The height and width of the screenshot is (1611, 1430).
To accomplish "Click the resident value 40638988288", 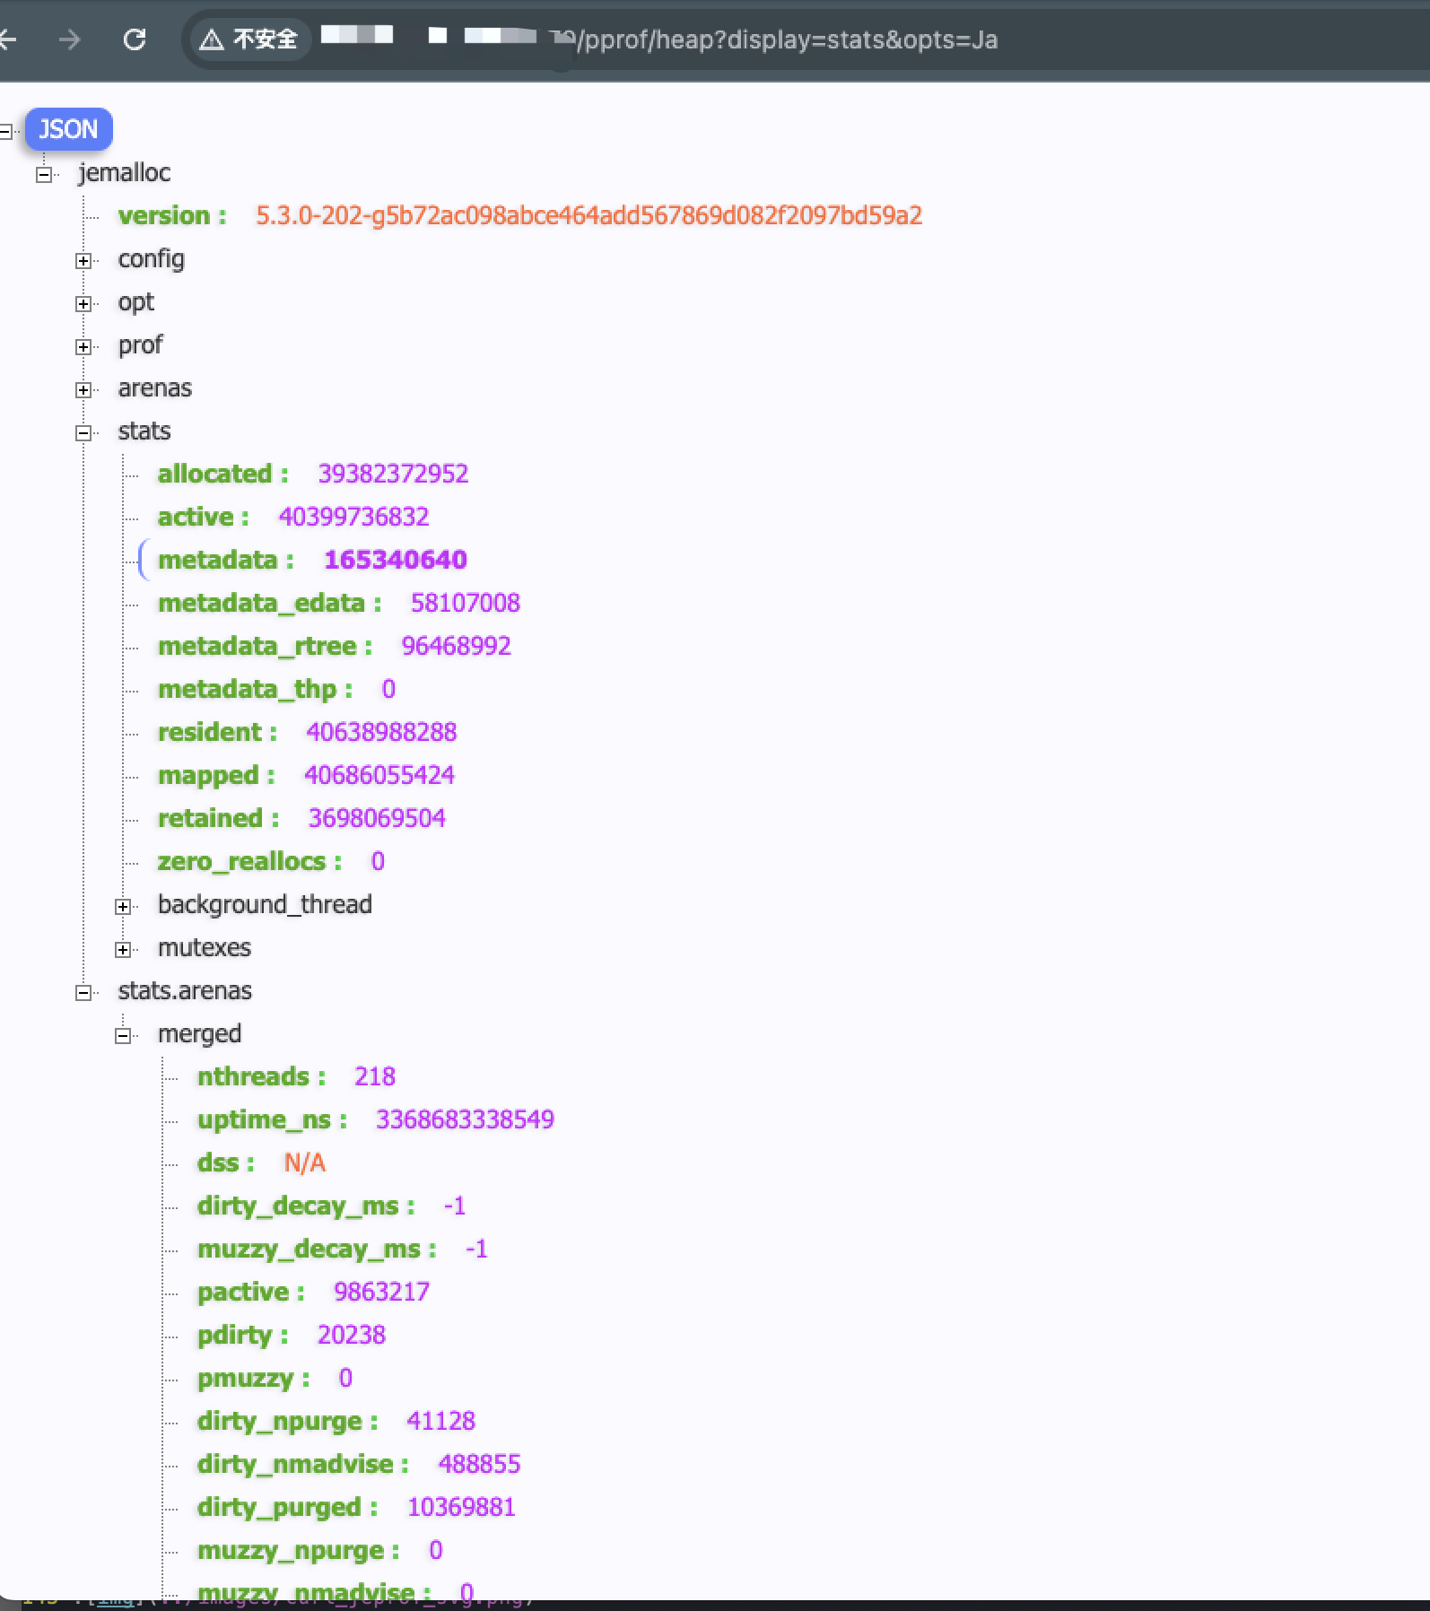I will point(381,733).
